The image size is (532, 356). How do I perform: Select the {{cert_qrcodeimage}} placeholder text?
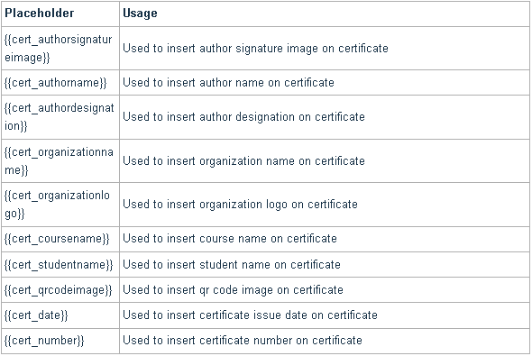tap(58, 290)
